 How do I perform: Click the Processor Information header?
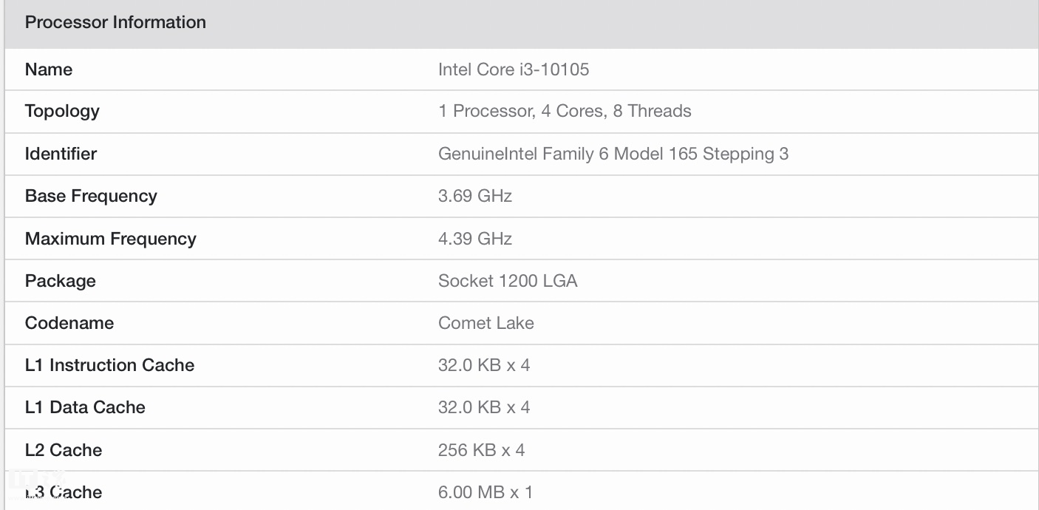click(x=115, y=22)
